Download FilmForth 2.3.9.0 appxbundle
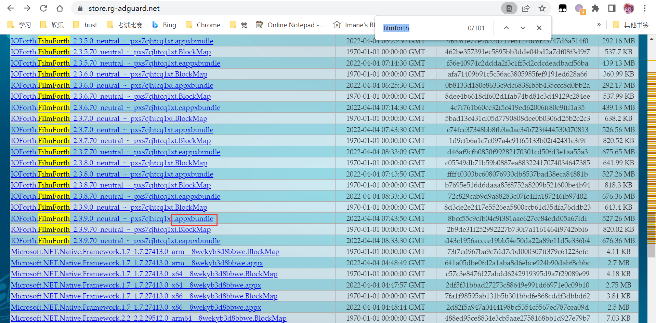Screen dimensions: 656x323 112,219
